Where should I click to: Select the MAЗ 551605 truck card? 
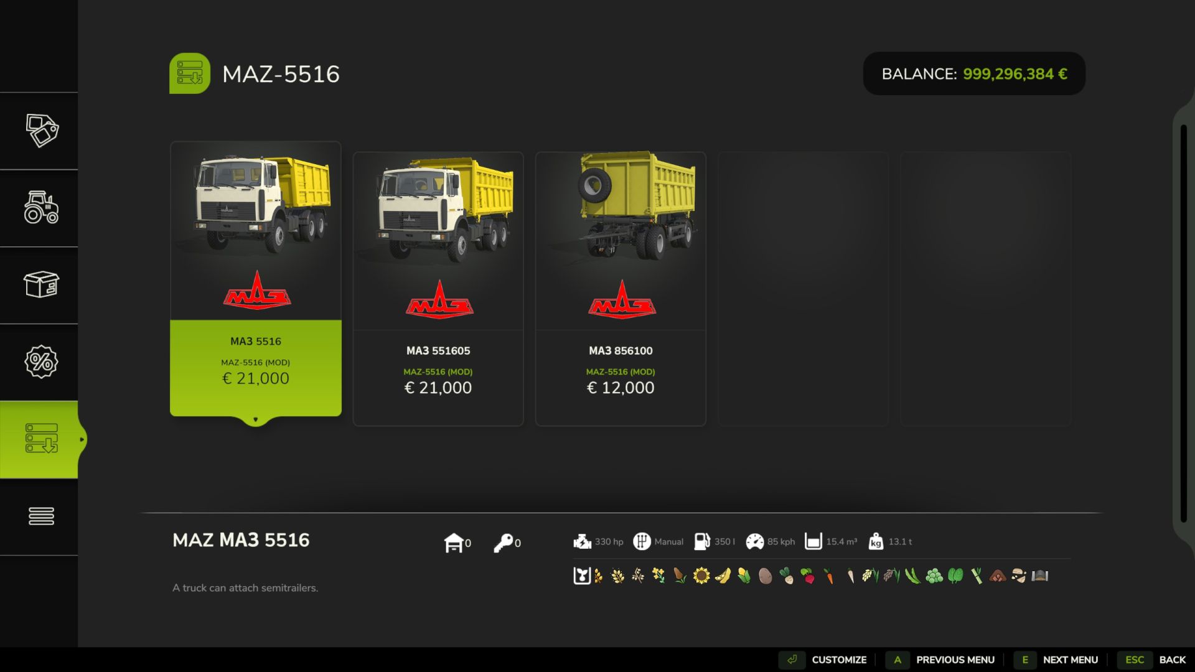click(x=438, y=289)
